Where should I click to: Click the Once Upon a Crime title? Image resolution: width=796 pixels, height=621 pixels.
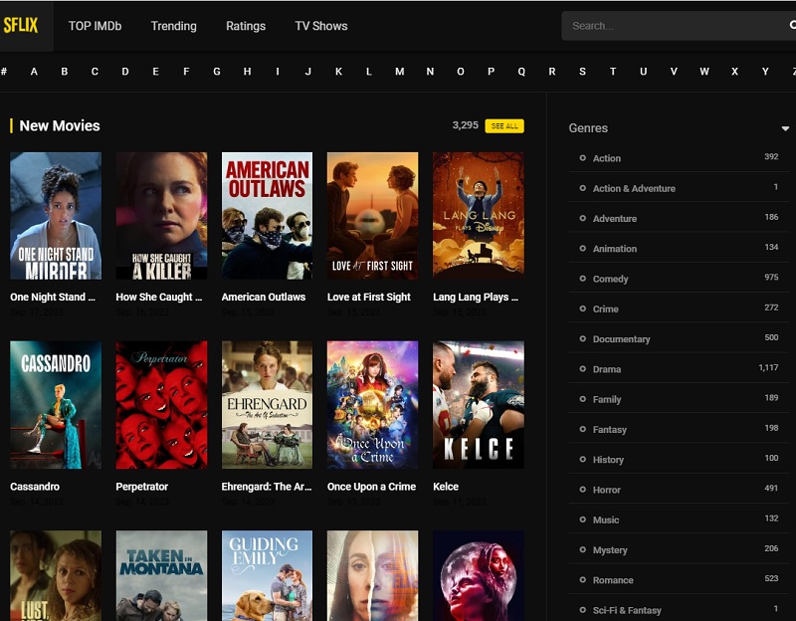pyautogui.click(x=371, y=487)
